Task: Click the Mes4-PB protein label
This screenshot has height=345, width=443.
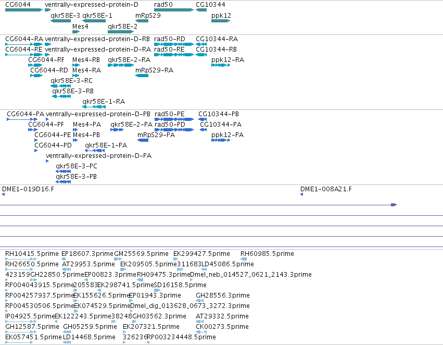Action: pyautogui.click(x=86, y=135)
